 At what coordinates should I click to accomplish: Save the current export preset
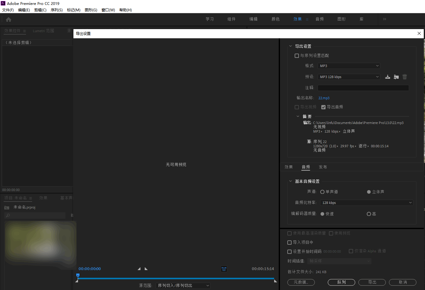pyautogui.click(x=388, y=77)
